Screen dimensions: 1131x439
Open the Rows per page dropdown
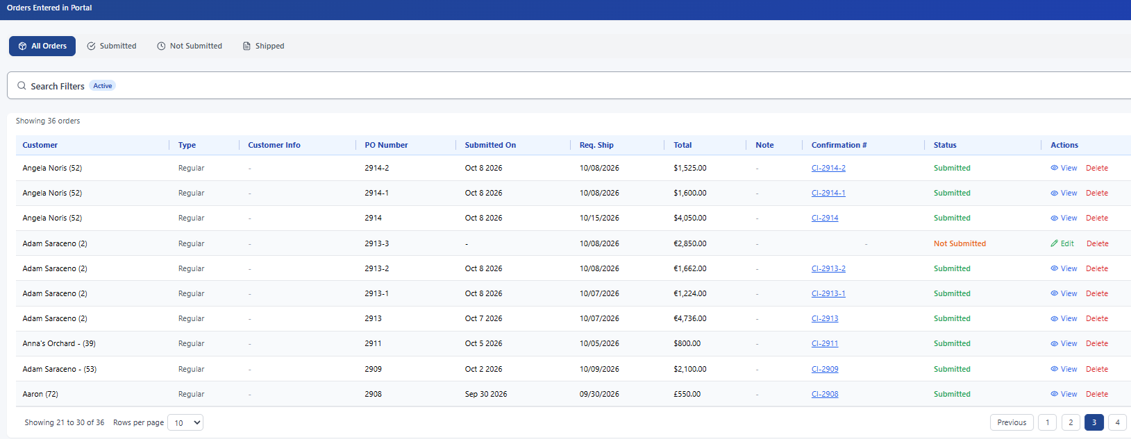click(x=185, y=422)
